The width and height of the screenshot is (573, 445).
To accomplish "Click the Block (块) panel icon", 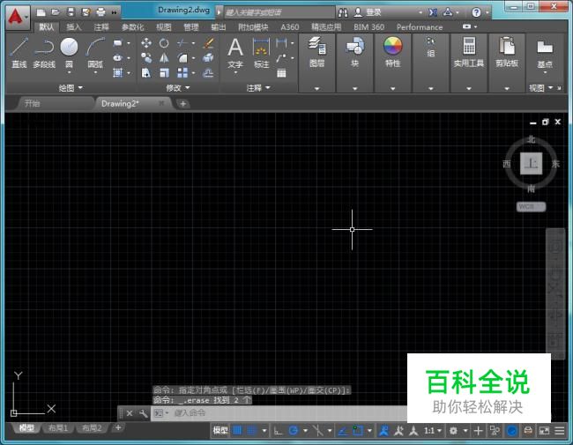I will click(x=355, y=48).
